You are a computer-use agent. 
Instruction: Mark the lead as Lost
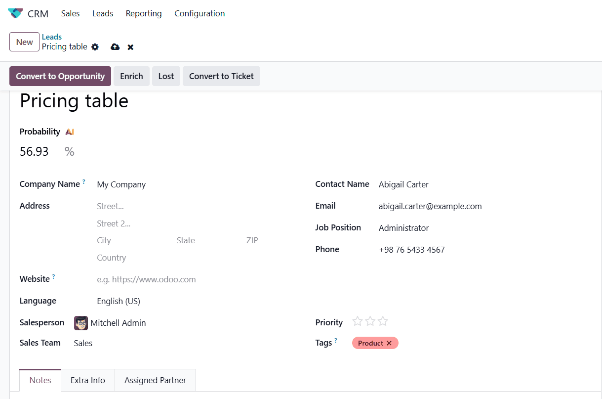pos(166,76)
